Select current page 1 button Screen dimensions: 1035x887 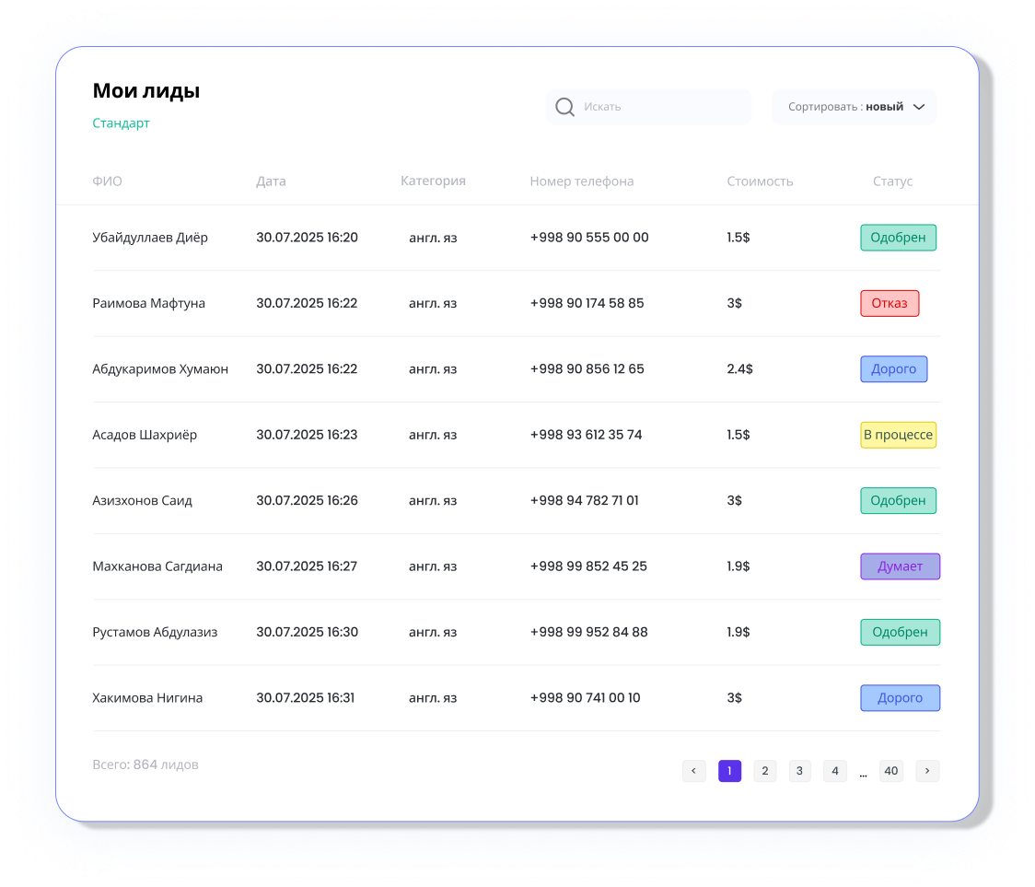pos(729,771)
